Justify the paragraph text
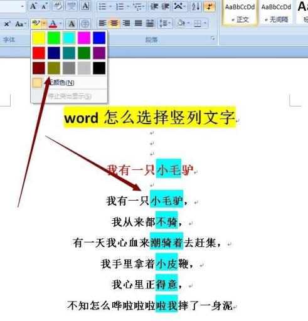This screenshot has height=321, width=308. [x=138, y=23]
